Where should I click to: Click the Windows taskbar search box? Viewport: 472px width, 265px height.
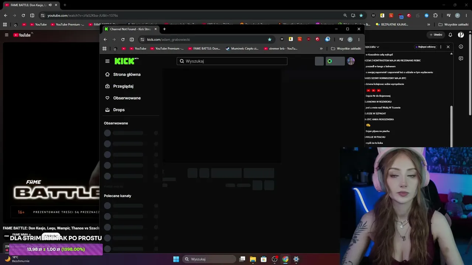click(209, 259)
